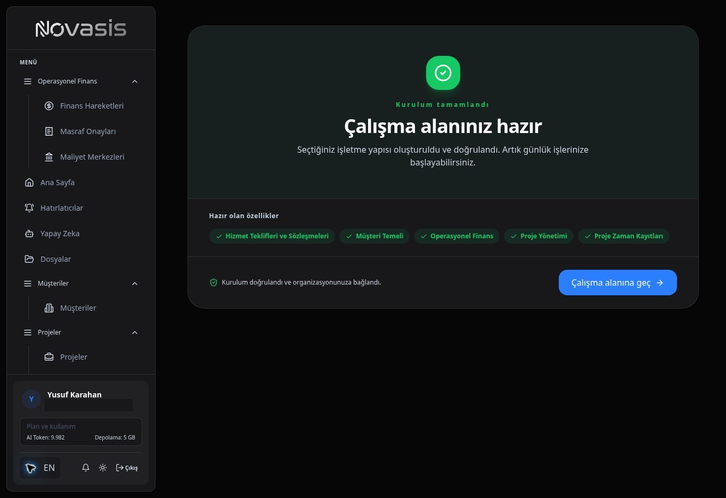Screen dimensions: 726x498
Task: Log out with the Çıkış button
Action: click(x=127, y=468)
